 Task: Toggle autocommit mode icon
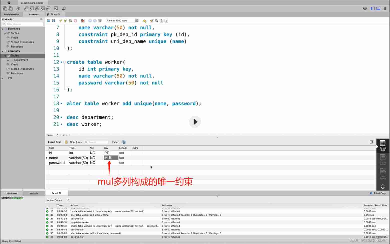(100, 21)
